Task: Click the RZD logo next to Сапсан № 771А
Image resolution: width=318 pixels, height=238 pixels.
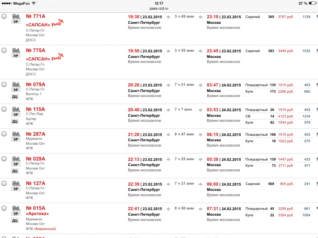Action: [57, 23]
